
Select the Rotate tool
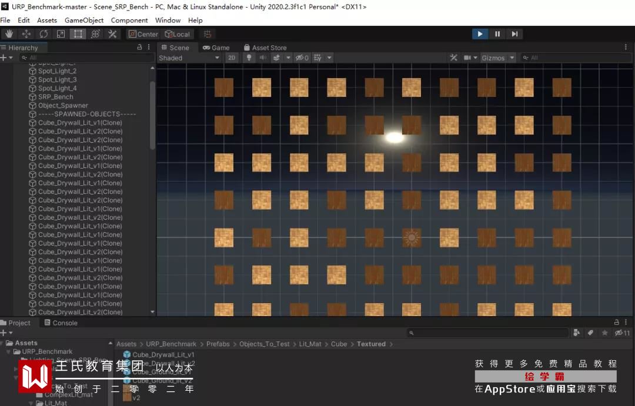click(x=44, y=34)
